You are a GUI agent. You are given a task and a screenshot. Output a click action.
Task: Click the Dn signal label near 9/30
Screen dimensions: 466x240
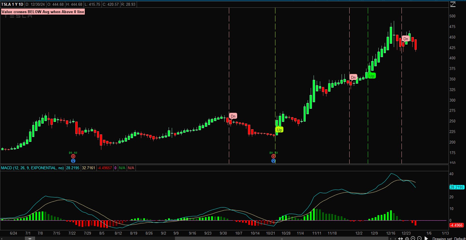pos(233,116)
